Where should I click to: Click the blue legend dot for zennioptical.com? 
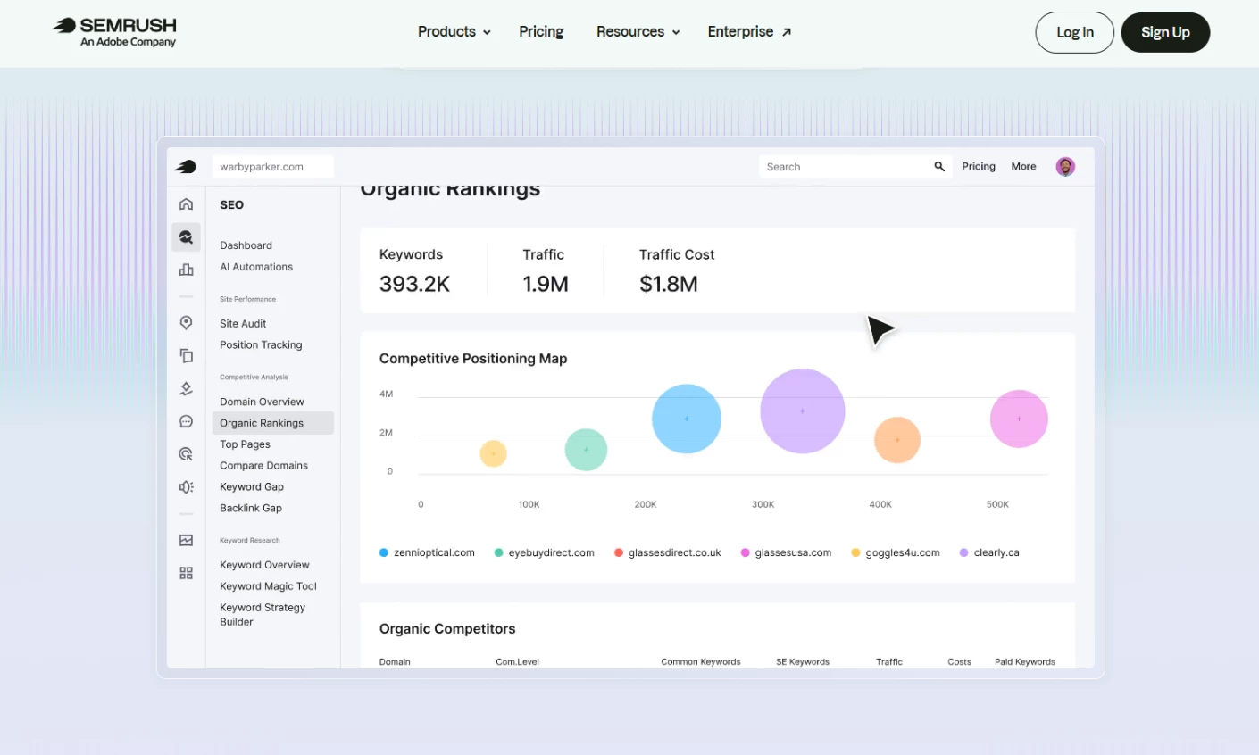tap(384, 553)
